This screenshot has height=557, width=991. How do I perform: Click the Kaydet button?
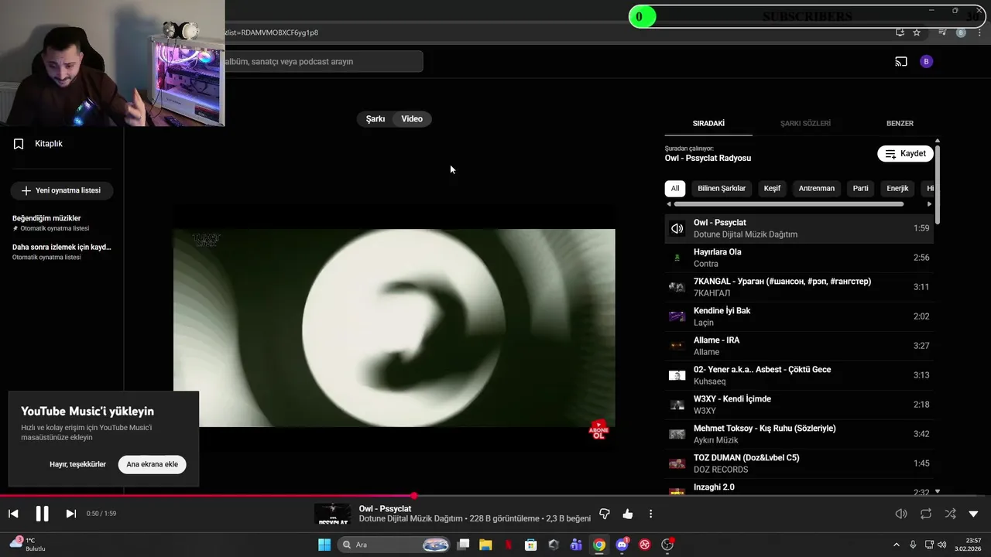click(x=905, y=153)
